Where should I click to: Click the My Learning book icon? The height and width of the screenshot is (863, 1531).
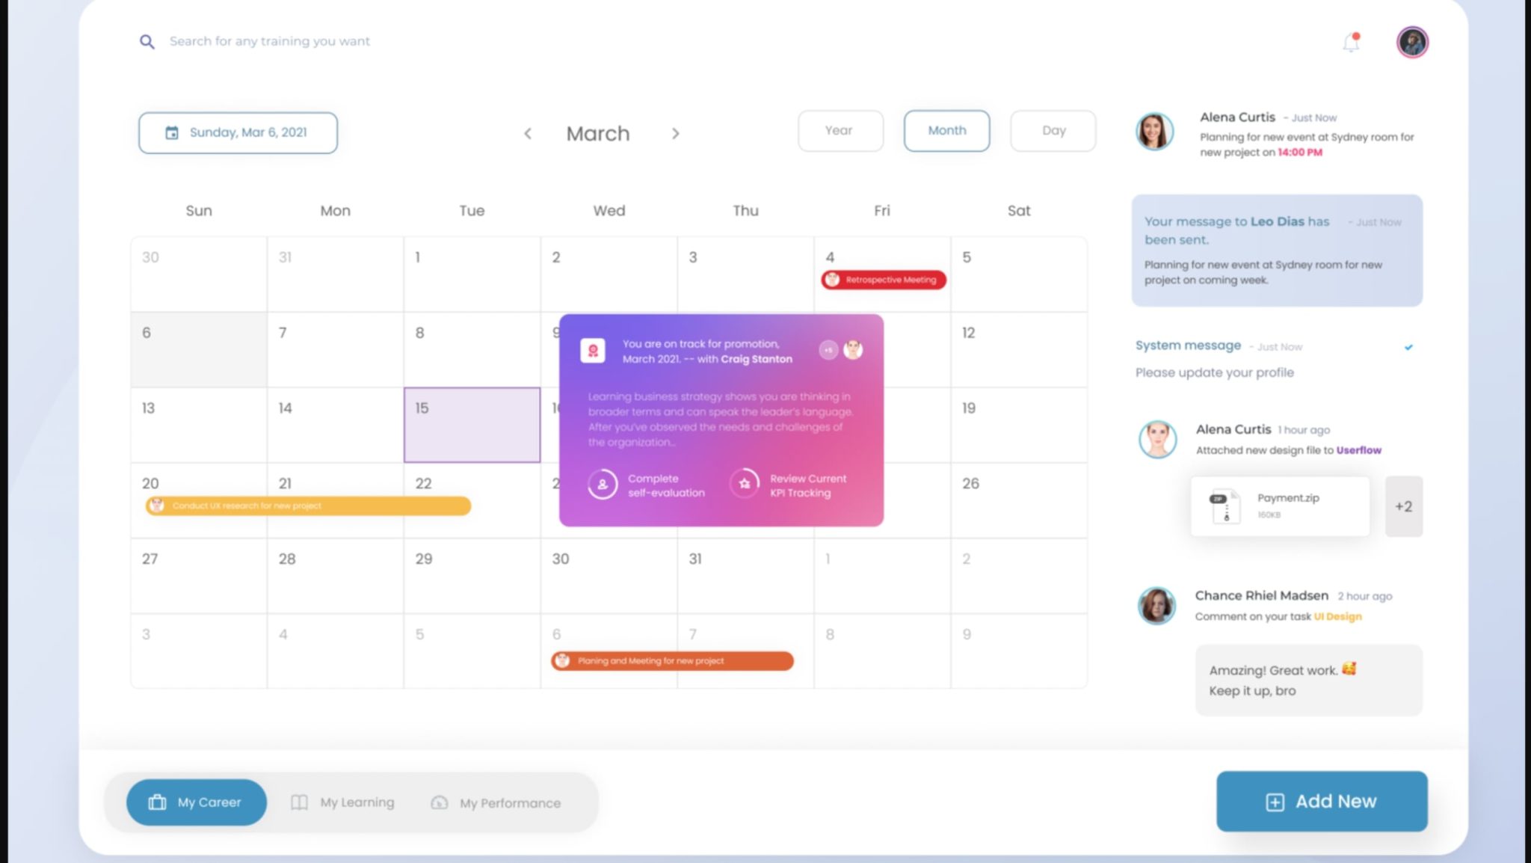(298, 802)
